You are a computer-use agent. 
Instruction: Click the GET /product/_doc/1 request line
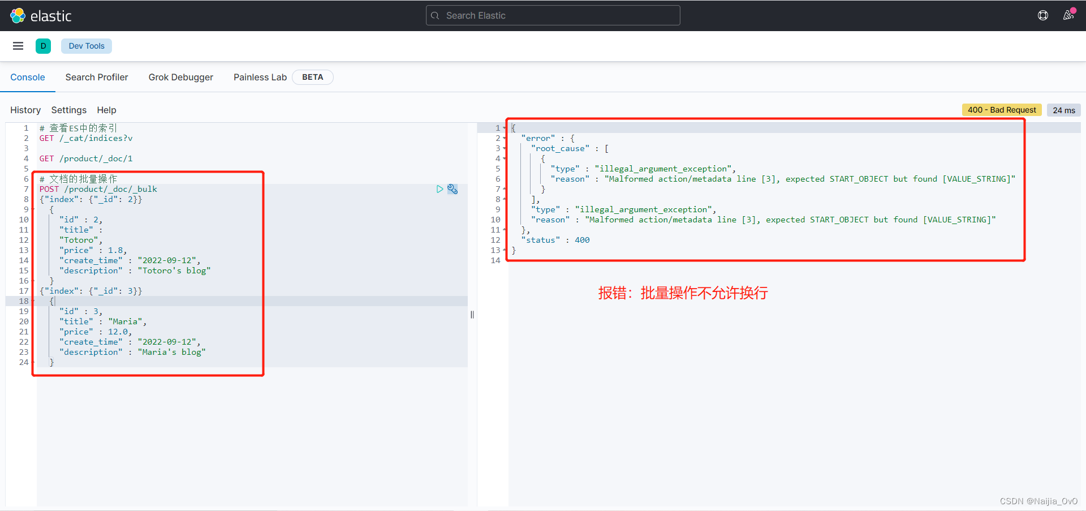(x=86, y=158)
